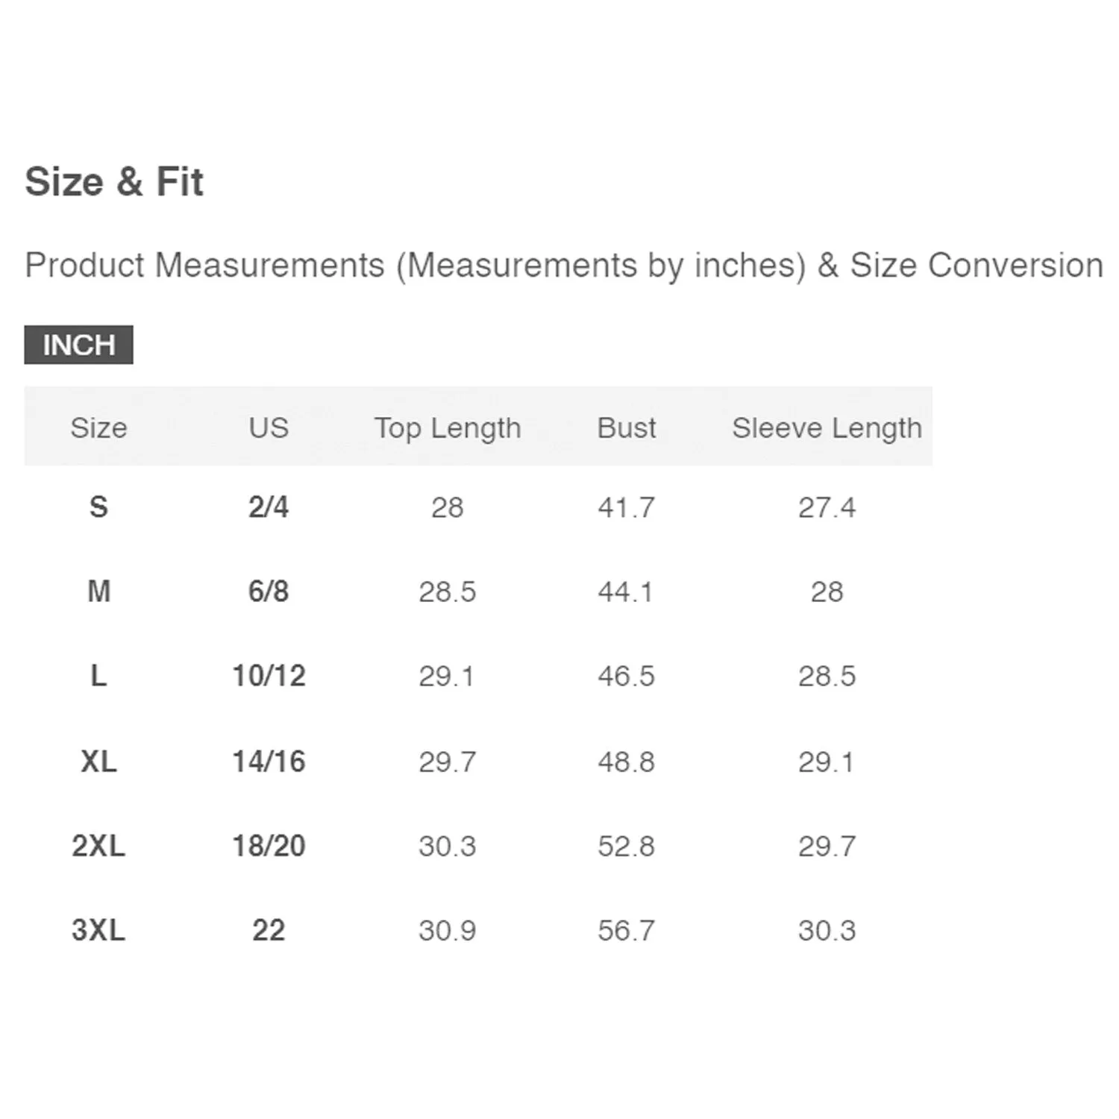Select the S size row label
The width and height of the screenshot is (1119, 1119).
point(98,507)
